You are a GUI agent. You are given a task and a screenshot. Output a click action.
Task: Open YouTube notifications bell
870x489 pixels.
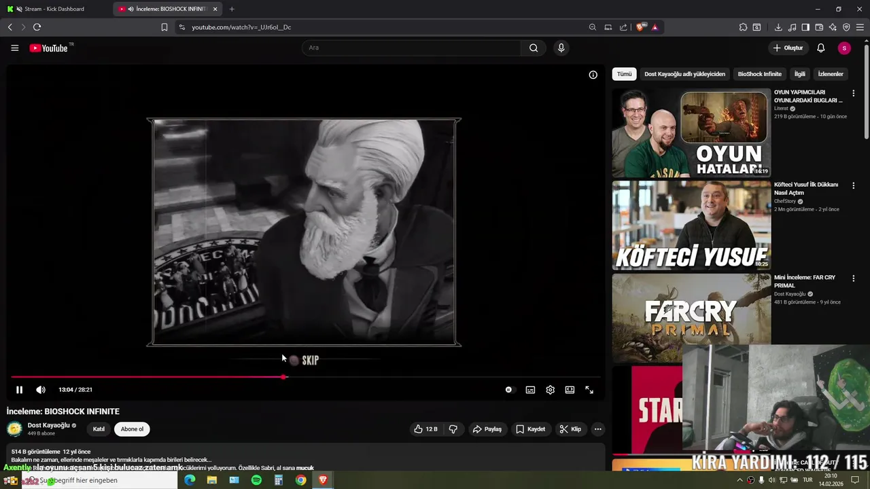820,48
